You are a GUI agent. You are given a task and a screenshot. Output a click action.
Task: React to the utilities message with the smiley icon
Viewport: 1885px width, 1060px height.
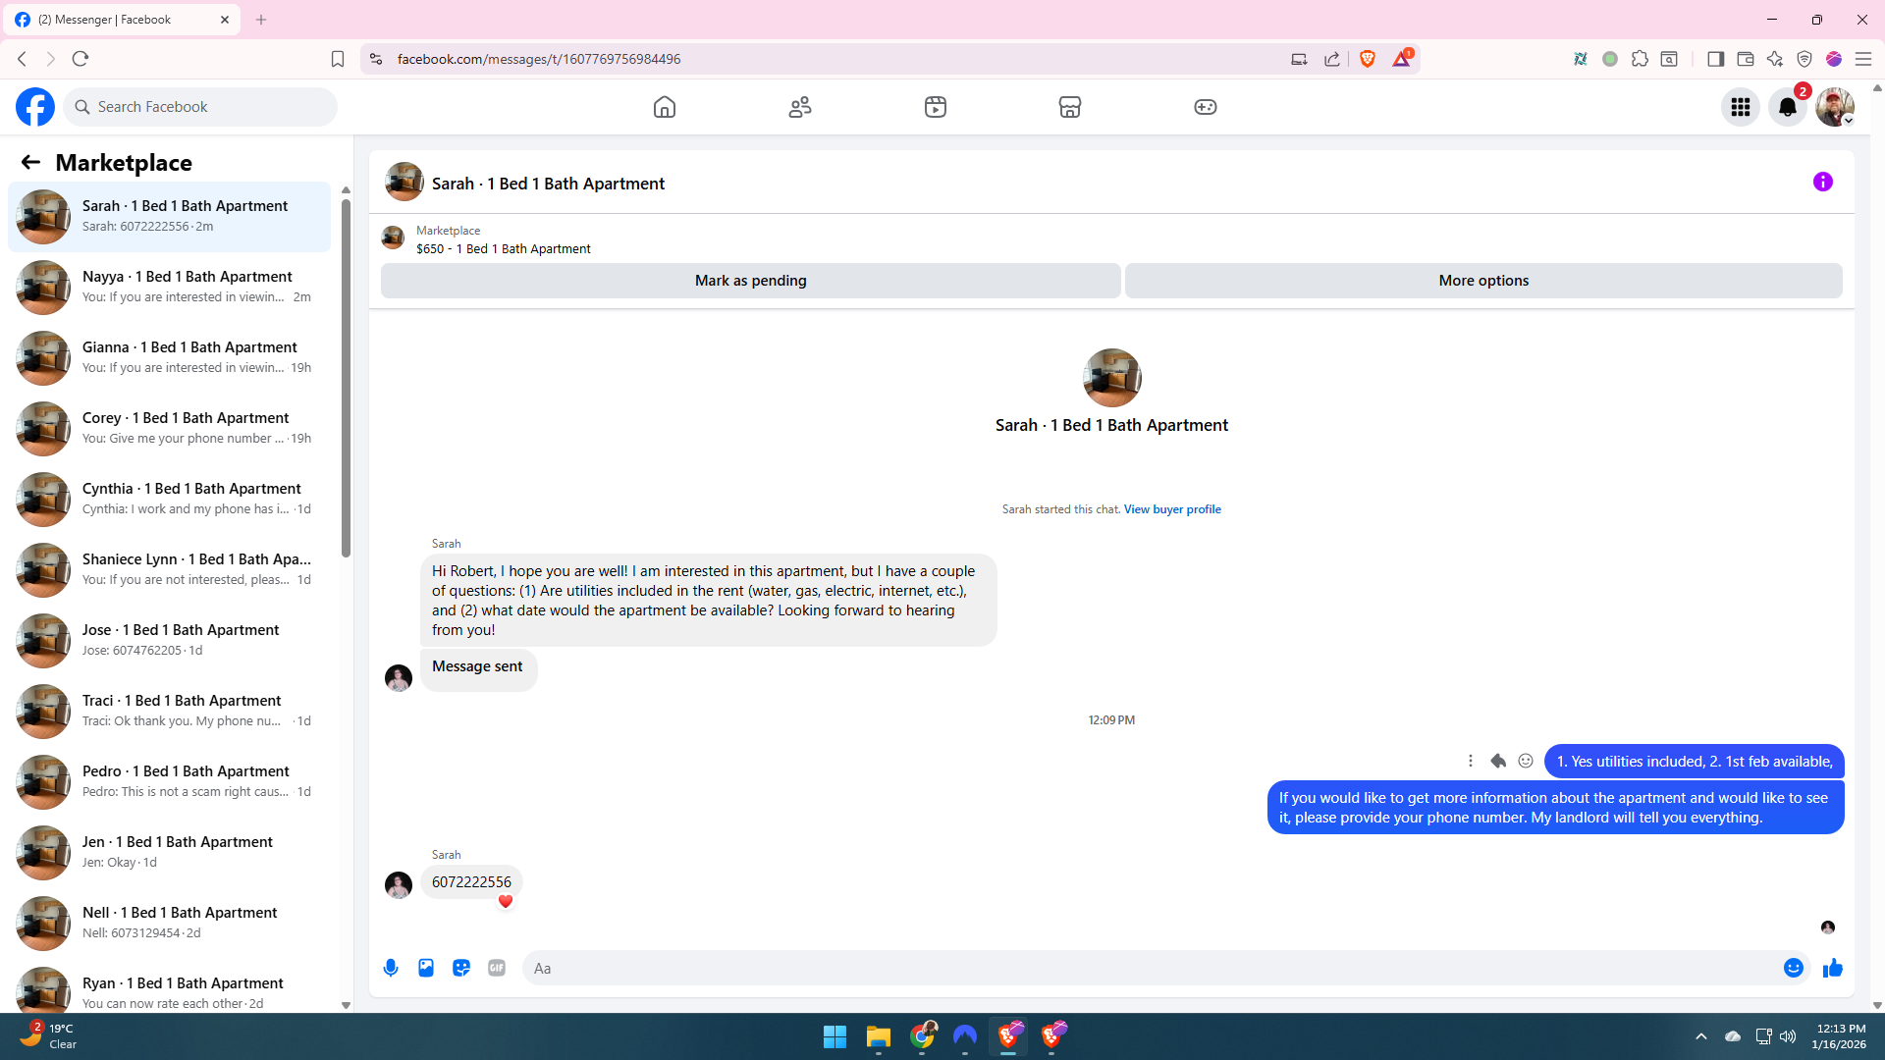coord(1526,761)
